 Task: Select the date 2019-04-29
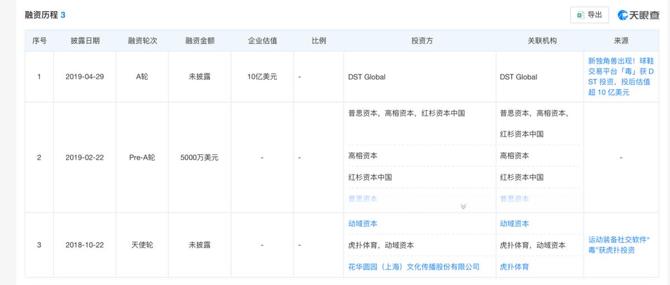click(85, 77)
